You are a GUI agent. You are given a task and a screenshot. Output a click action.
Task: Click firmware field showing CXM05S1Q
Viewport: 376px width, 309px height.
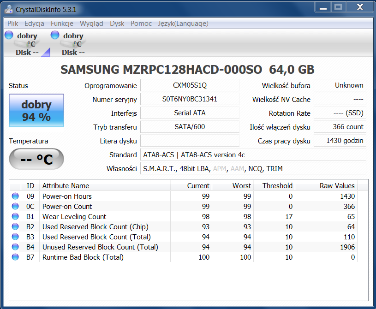190,85
